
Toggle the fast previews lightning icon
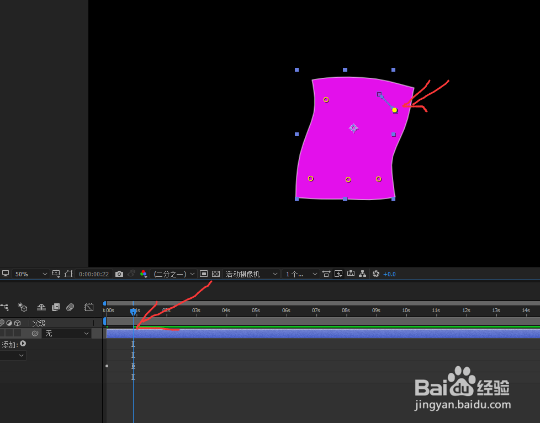[x=338, y=274]
